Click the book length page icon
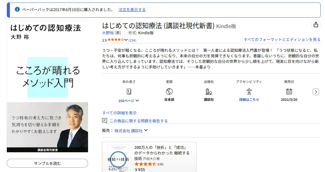The image size is (325, 172). point(129,91)
